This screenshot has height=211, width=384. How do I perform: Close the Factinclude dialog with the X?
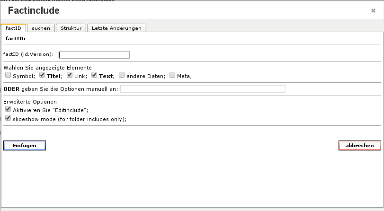coord(373,11)
